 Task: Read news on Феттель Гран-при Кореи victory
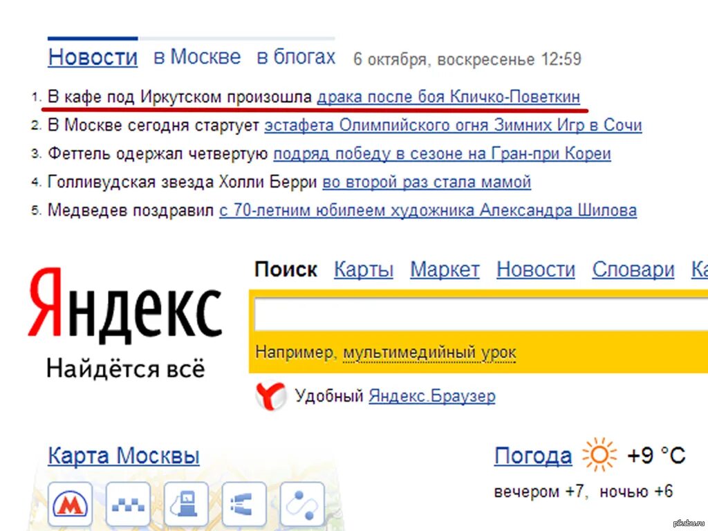coord(442,153)
